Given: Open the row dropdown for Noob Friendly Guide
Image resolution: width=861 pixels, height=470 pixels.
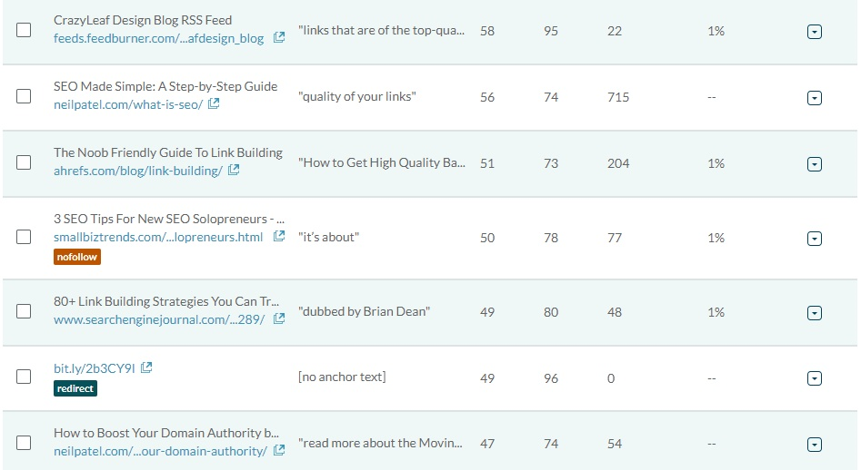Looking at the screenshot, I should 815,164.
